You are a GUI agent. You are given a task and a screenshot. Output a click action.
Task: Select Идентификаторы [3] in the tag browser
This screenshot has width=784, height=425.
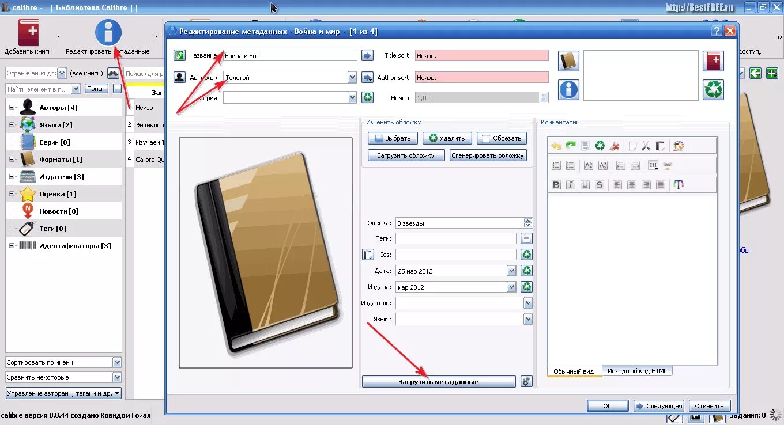click(75, 246)
